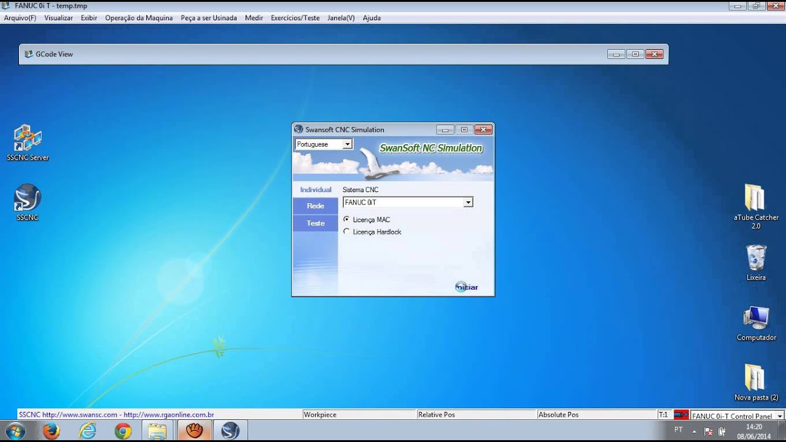The height and width of the screenshot is (442, 786).
Task: Click the Relative Pos status bar field
Action: pos(477,415)
